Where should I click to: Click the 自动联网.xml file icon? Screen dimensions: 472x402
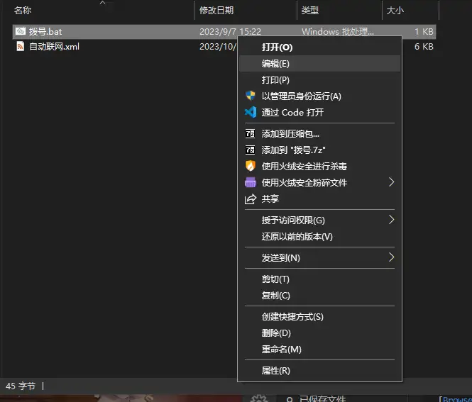tap(21, 46)
